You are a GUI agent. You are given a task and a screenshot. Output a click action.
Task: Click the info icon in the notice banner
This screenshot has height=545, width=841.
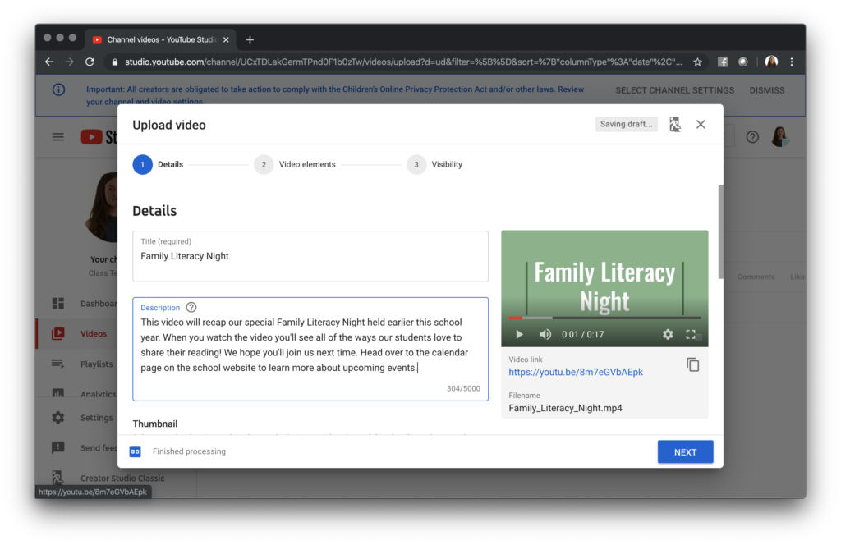coord(58,89)
